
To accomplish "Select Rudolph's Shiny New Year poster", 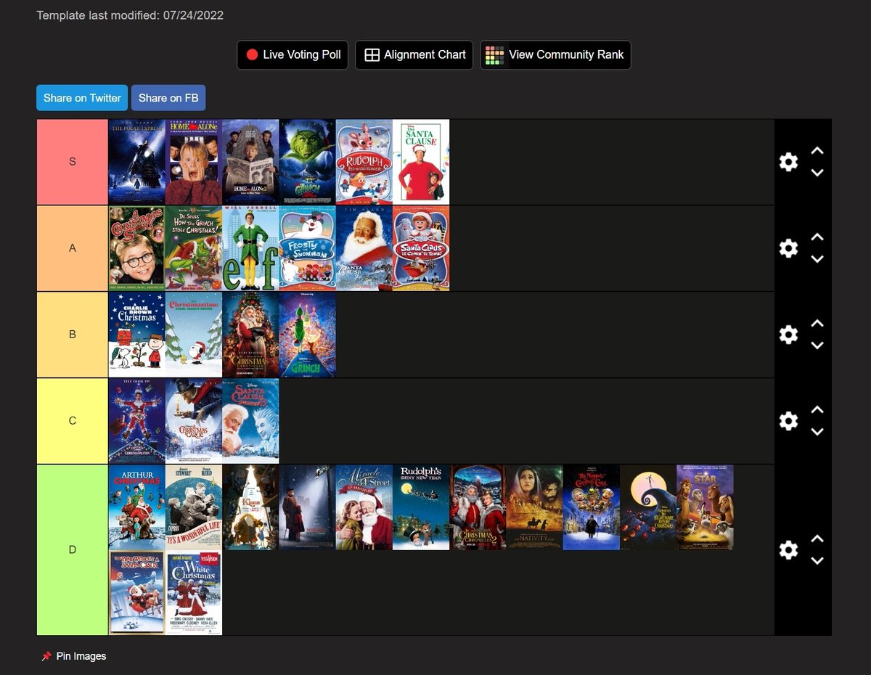I will pos(421,507).
